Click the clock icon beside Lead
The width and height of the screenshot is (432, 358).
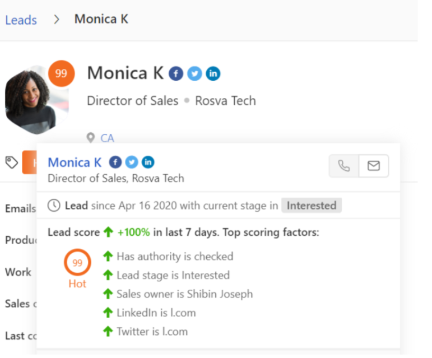coord(54,206)
